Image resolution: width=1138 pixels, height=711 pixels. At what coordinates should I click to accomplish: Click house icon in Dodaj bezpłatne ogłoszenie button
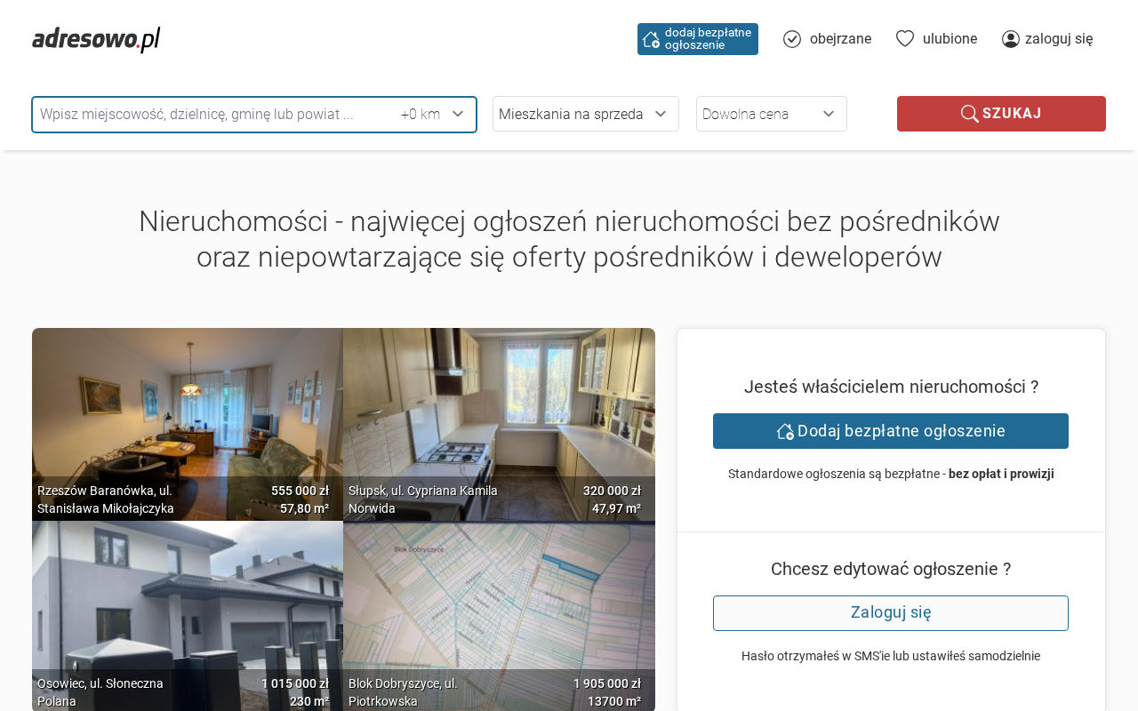(785, 431)
